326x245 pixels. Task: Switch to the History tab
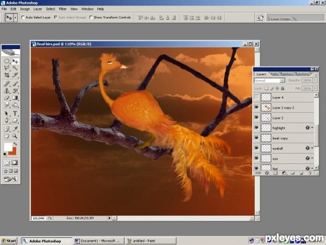(x=288, y=74)
